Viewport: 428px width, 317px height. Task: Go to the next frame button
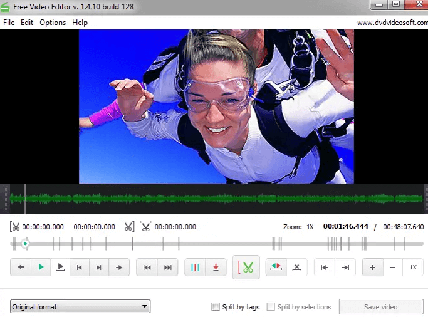click(x=99, y=267)
